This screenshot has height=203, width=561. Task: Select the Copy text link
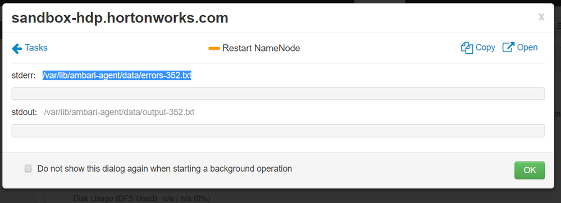485,47
